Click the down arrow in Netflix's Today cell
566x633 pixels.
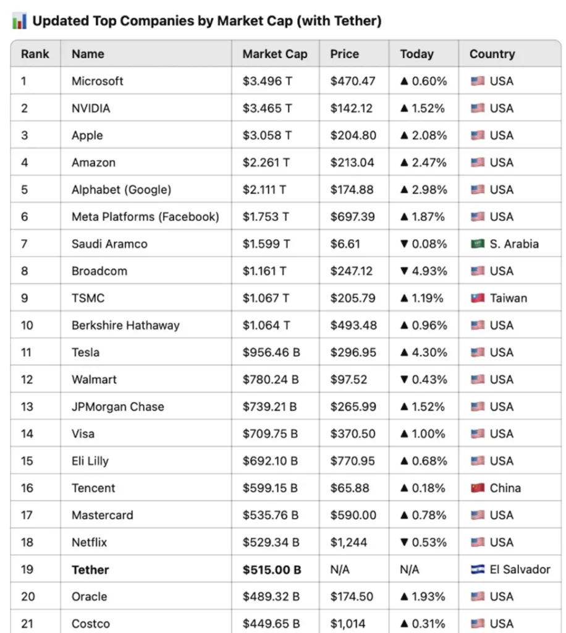[x=405, y=542]
